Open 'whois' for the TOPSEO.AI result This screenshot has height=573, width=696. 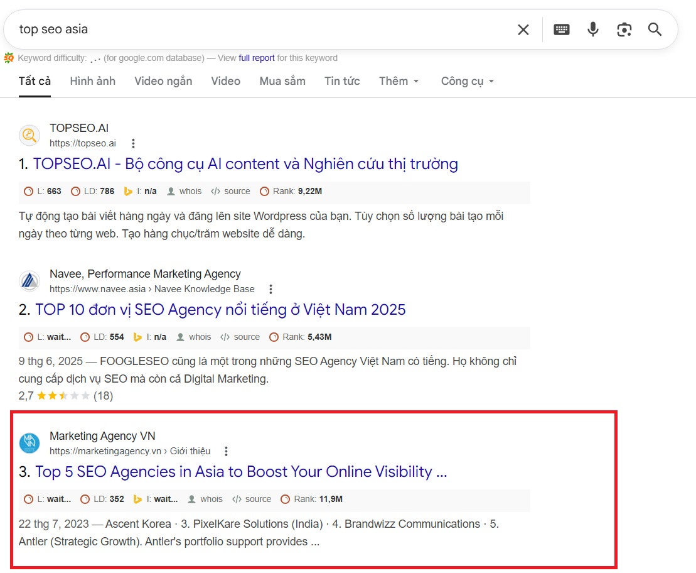click(x=185, y=191)
